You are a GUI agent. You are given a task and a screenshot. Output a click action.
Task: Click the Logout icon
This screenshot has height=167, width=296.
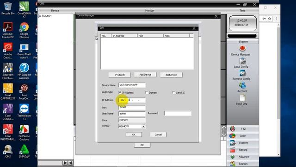[233, 164]
